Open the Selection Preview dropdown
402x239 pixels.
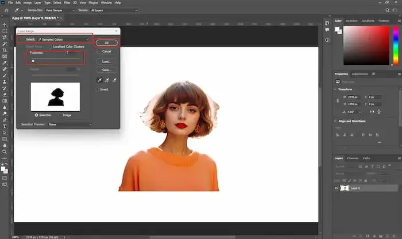click(69, 124)
